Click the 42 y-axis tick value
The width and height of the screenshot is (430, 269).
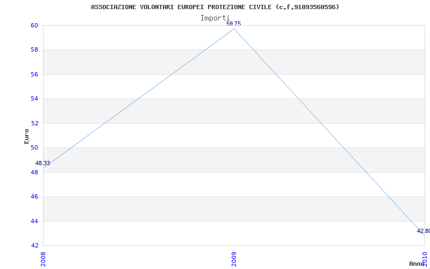tap(34, 245)
